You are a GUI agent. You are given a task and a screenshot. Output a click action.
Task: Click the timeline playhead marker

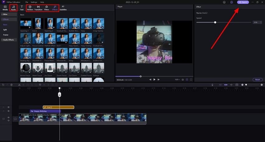pyautogui.click(x=60, y=88)
